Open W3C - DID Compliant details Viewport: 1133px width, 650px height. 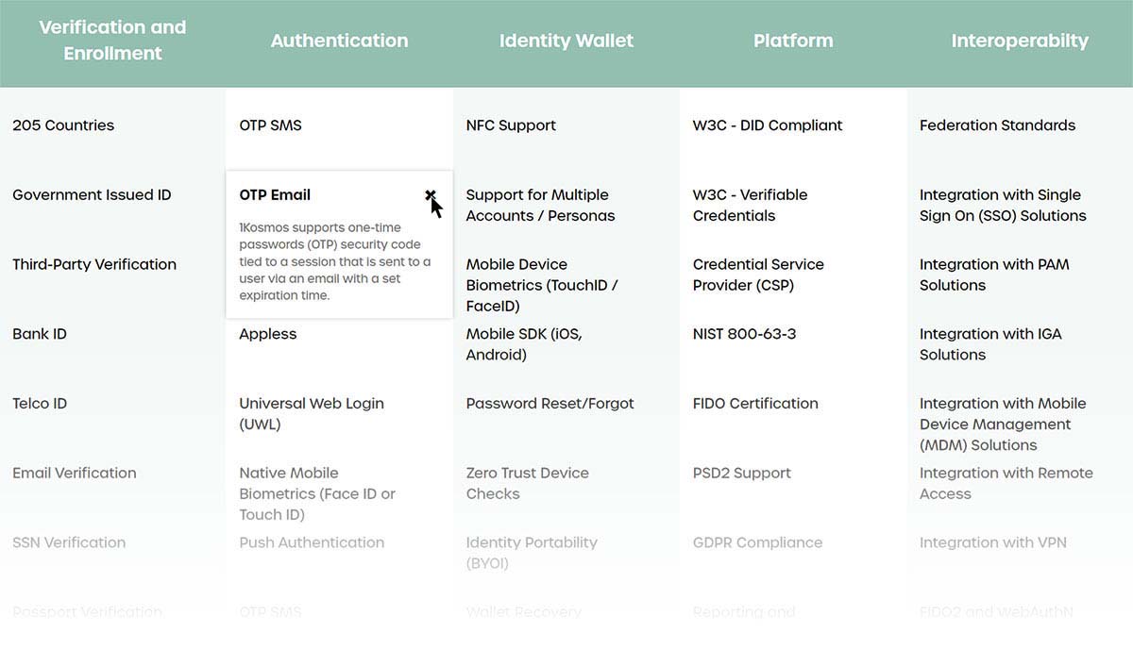click(x=767, y=125)
